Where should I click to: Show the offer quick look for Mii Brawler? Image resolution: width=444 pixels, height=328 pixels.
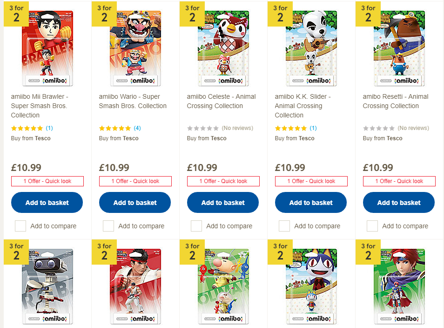[x=47, y=181]
